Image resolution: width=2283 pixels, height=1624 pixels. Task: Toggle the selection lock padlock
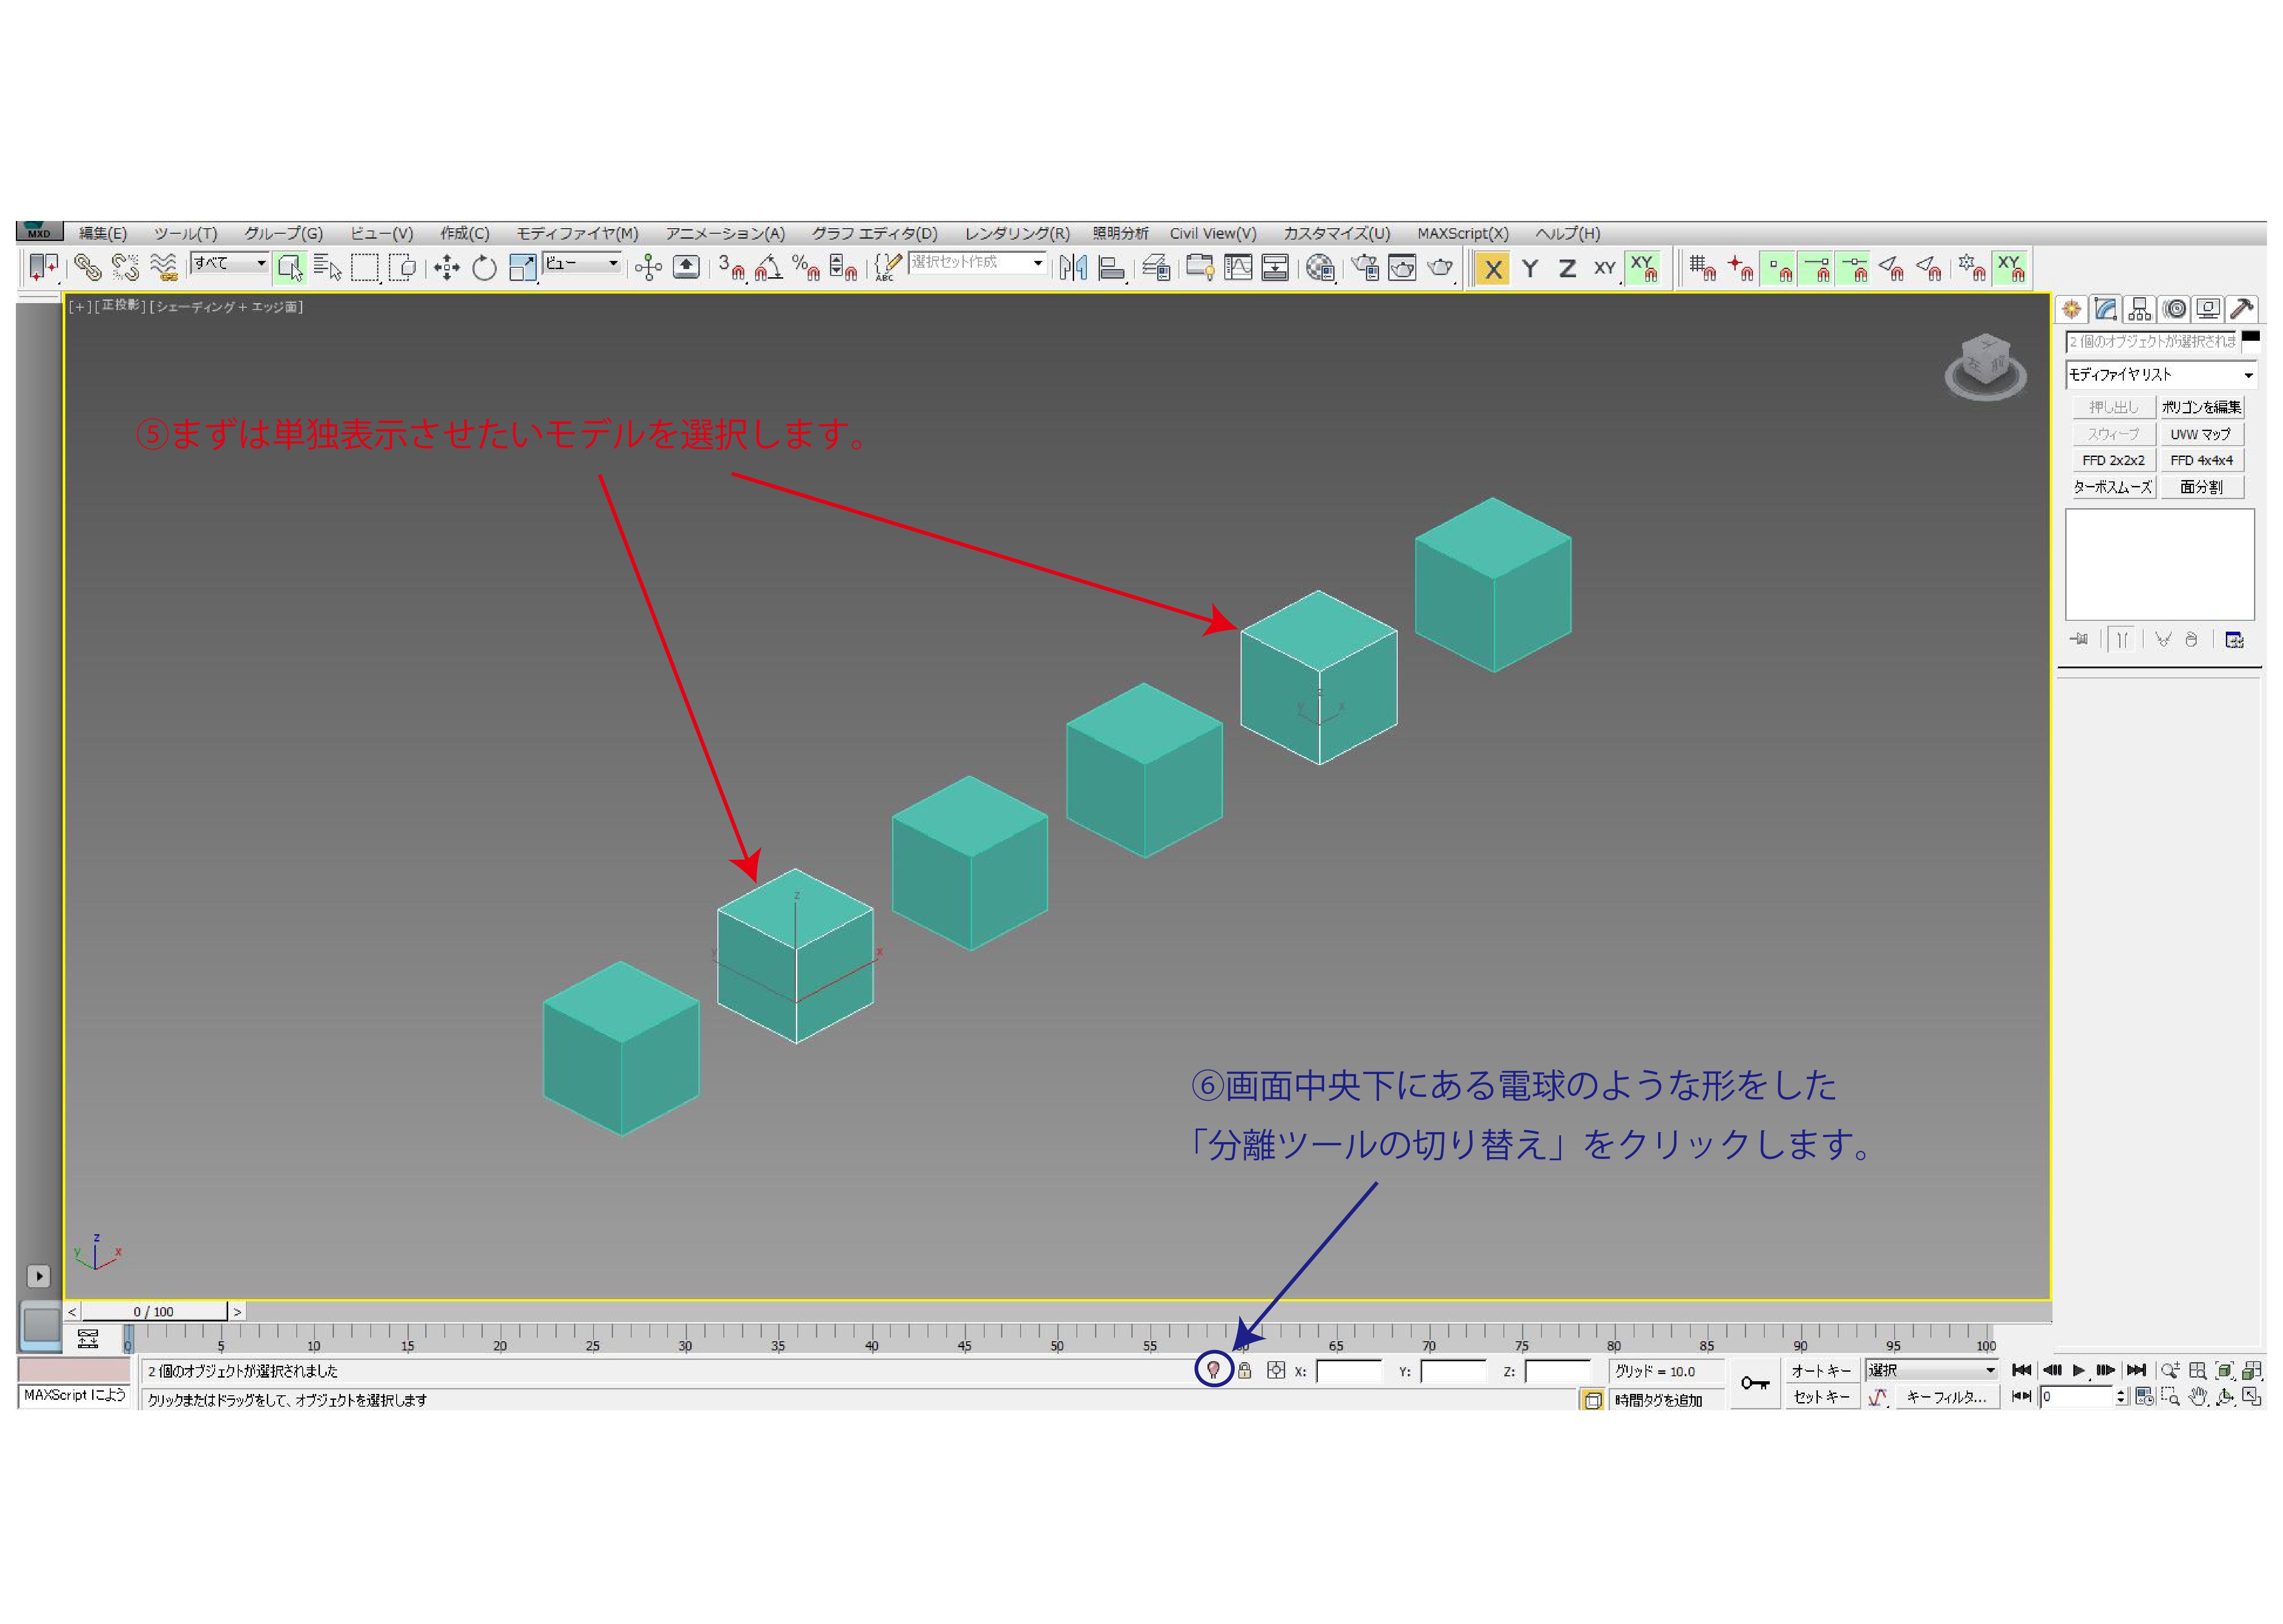1245,1370
